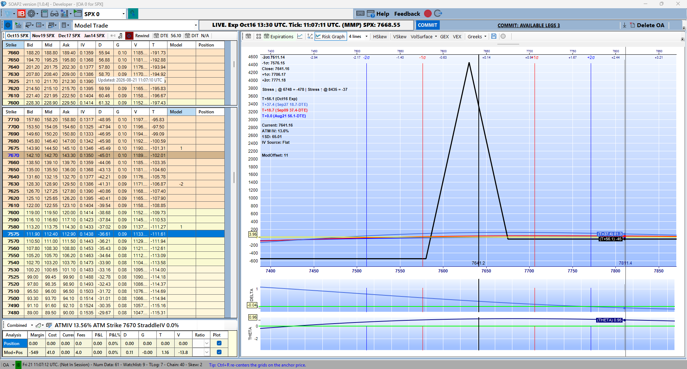Click the Feedback button
The height and width of the screenshot is (369, 687).
[407, 14]
